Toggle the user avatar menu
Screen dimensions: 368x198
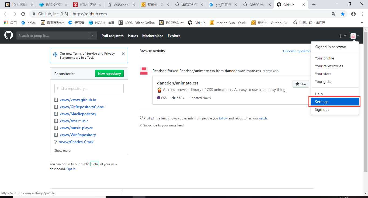355,36
